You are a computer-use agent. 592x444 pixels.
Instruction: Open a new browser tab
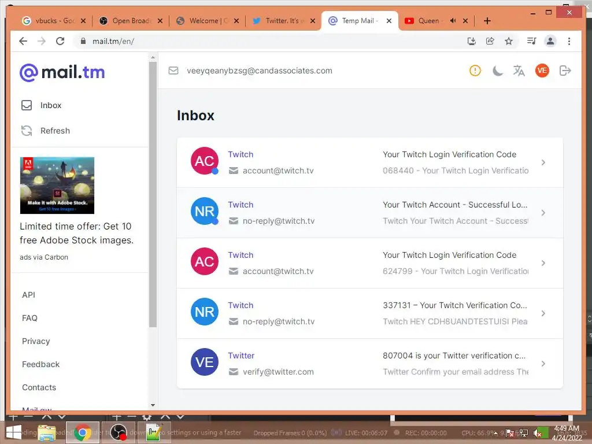487,21
